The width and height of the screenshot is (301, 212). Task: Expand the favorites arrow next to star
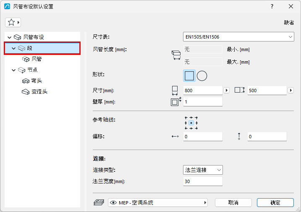coord(18,22)
